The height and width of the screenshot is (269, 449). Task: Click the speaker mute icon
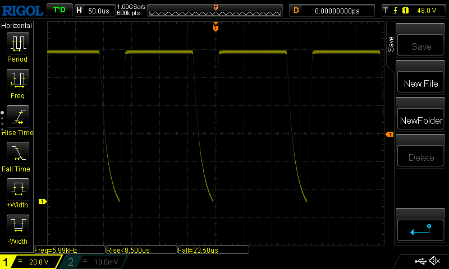tap(434, 261)
